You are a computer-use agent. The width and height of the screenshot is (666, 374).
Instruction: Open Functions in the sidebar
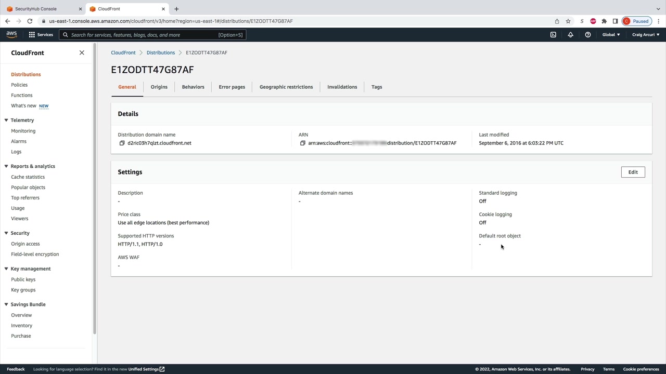point(22,95)
